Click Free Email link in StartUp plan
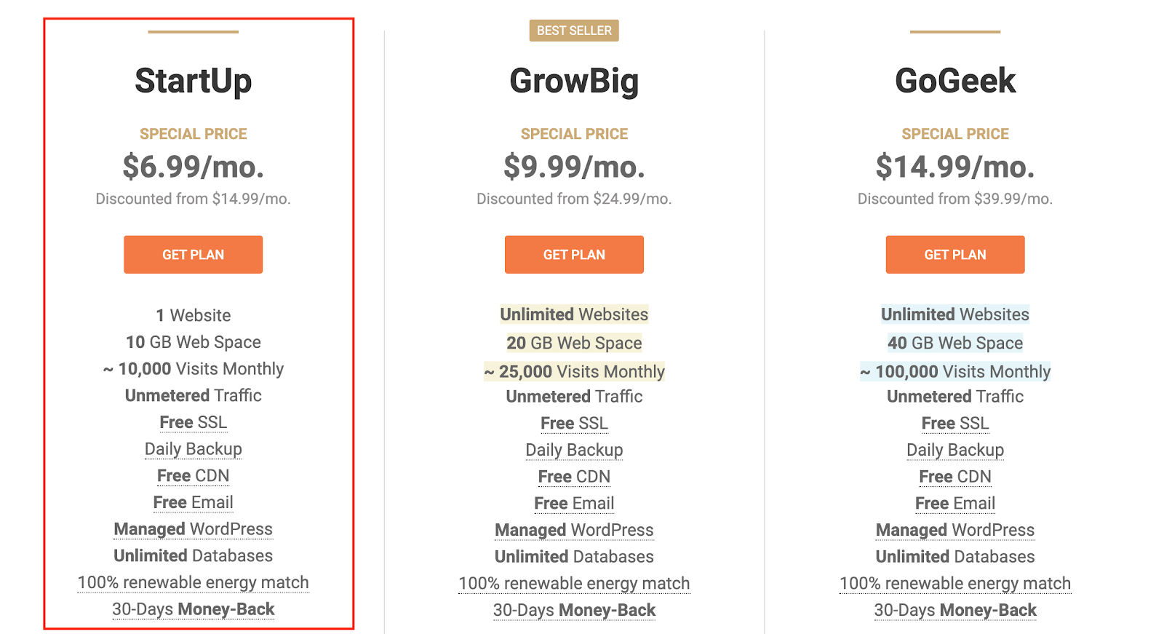This screenshot has width=1164, height=634. (193, 502)
